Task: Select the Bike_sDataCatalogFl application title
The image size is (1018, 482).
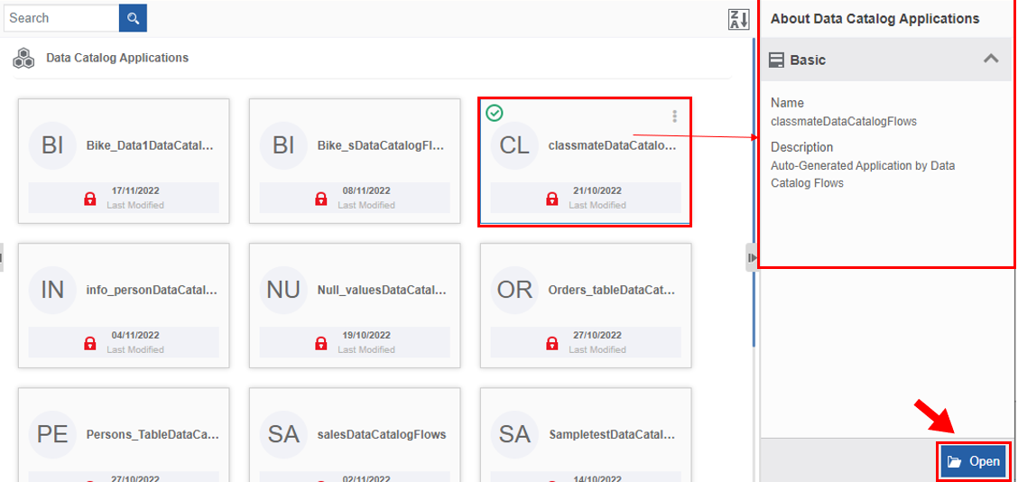Action: pyautogui.click(x=381, y=146)
